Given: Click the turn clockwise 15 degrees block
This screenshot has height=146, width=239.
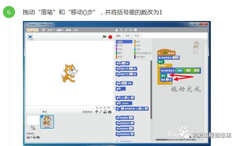Looking at the screenshot, I should [x=126, y=69].
